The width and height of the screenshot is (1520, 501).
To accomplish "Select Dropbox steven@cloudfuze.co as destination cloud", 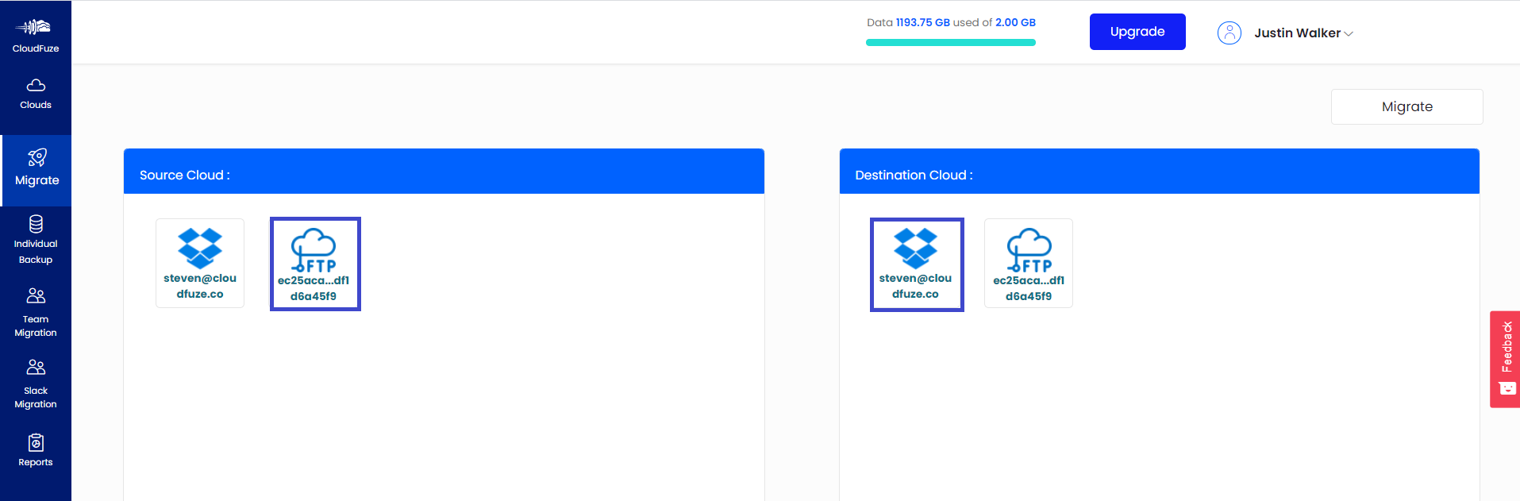I will 917,264.
